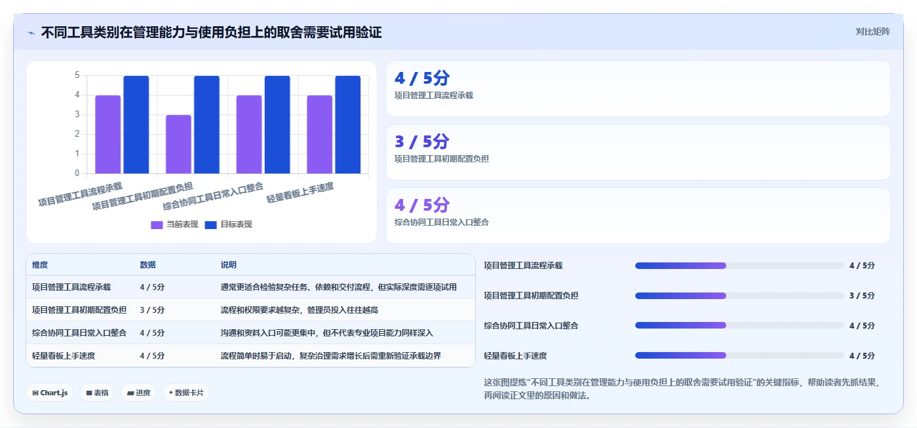This screenshot has width=917, height=428.
Task: Click the 项目管理工具流程承载 progress bar
Action: [739, 266]
